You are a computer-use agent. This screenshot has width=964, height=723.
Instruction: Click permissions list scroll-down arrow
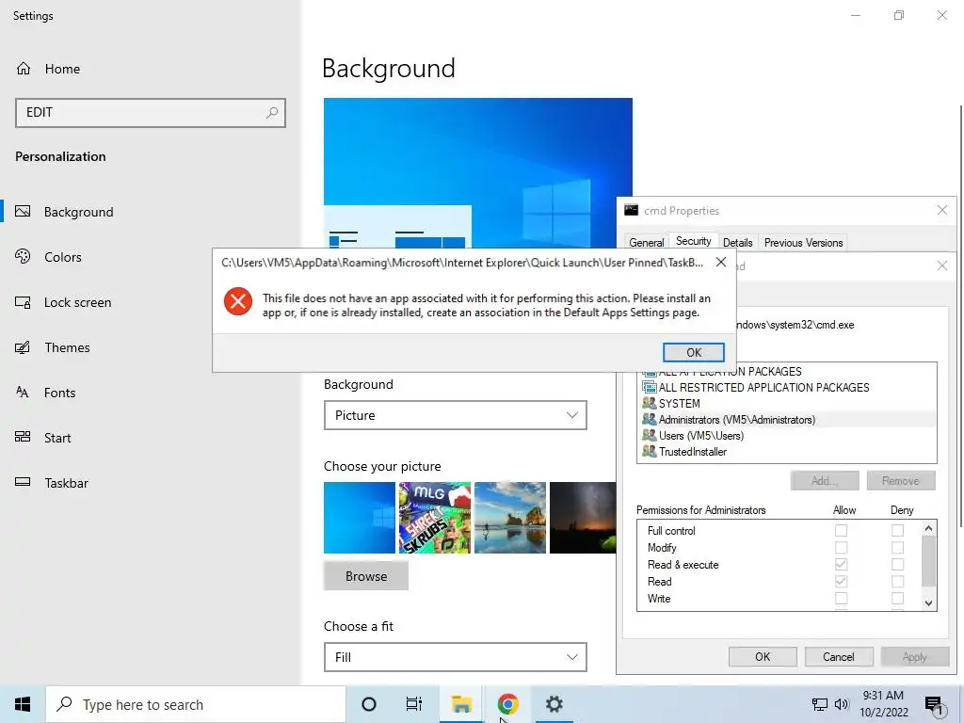click(x=928, y=603)
